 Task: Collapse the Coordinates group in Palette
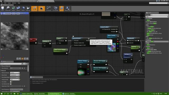tap(146, 18)
